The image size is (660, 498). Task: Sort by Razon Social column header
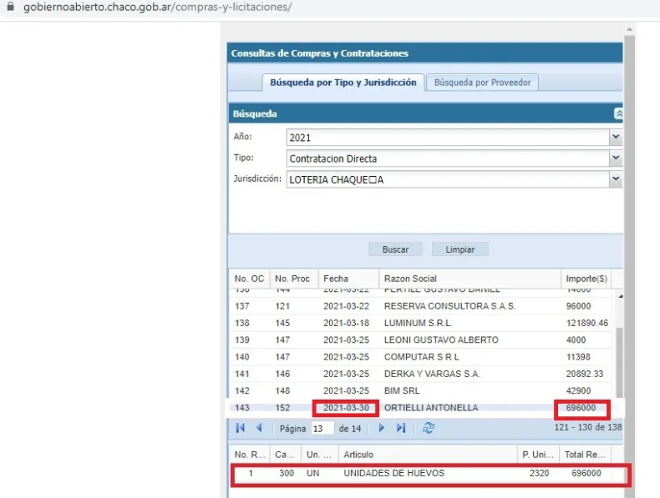click(x=468, y=278)
